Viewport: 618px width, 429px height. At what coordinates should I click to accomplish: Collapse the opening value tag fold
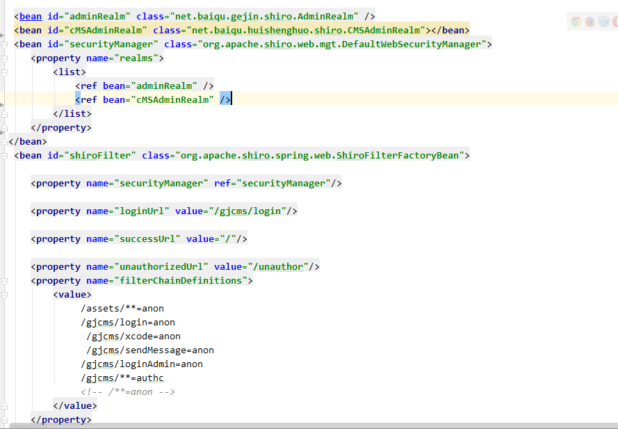(5, 295)
